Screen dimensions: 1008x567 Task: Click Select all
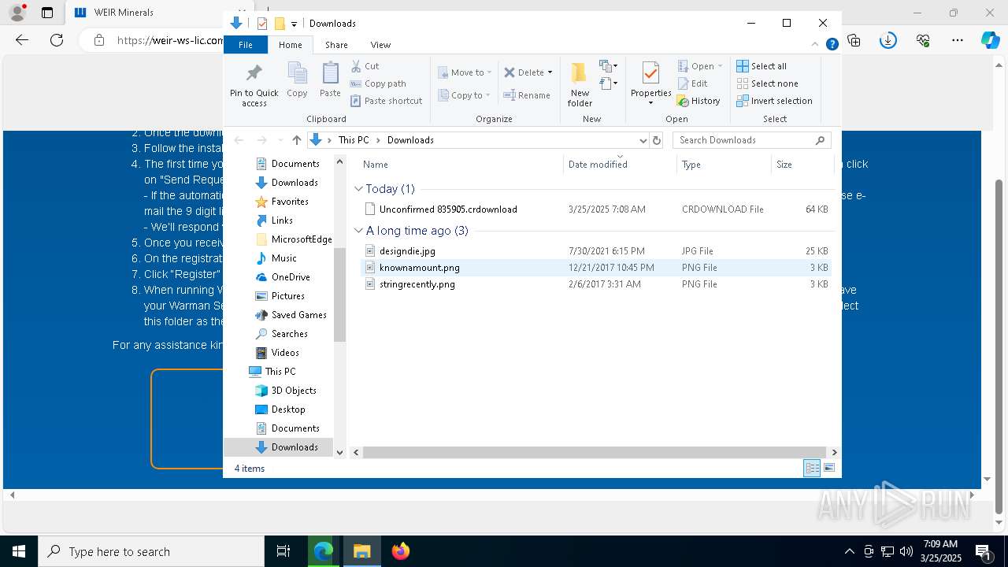pos(762,66)
